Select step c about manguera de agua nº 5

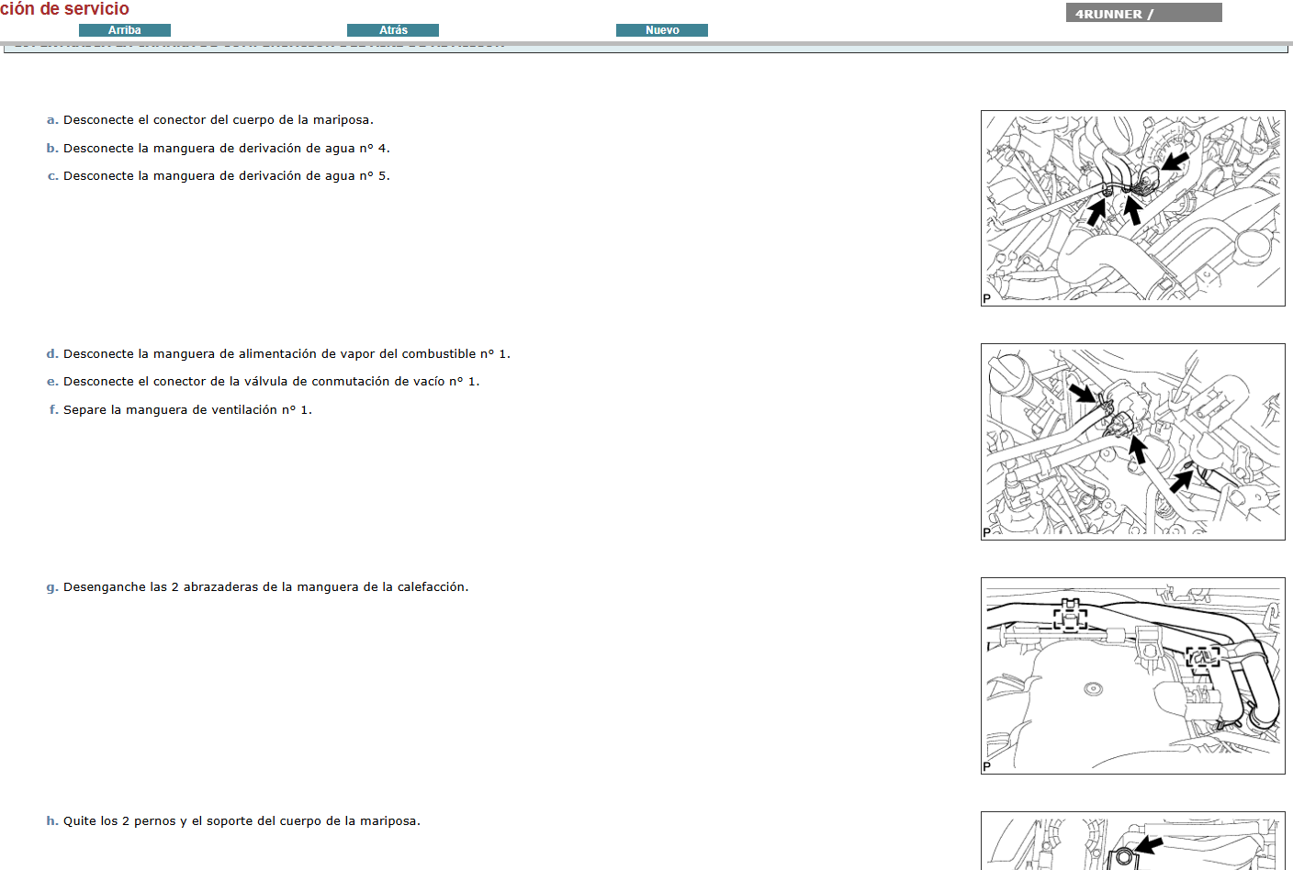(x=226, y=176)
